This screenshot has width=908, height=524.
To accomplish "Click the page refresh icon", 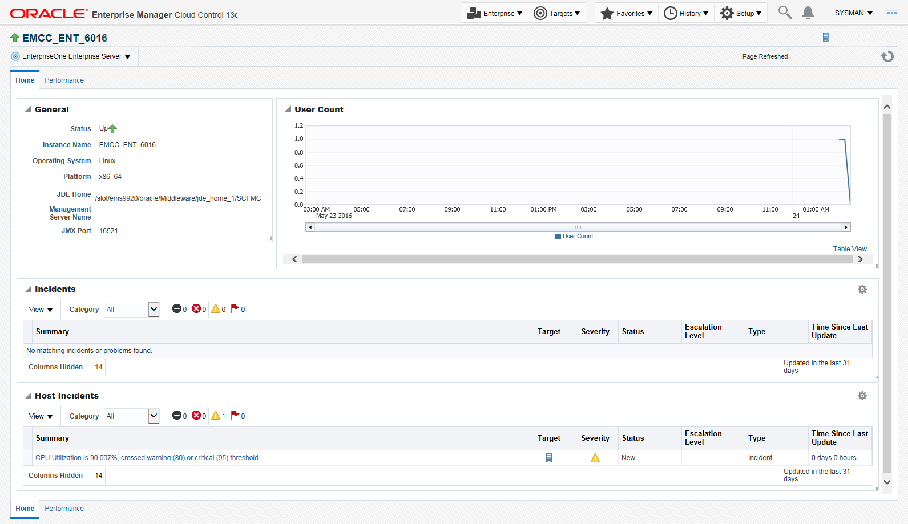I will click(x=887, y=56).
